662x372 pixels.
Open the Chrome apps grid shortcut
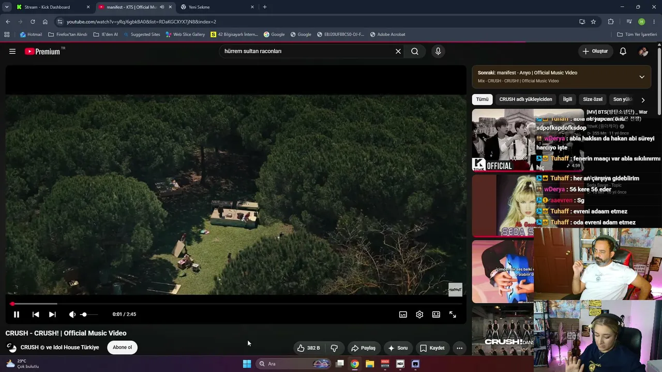[x=7, y=35]
